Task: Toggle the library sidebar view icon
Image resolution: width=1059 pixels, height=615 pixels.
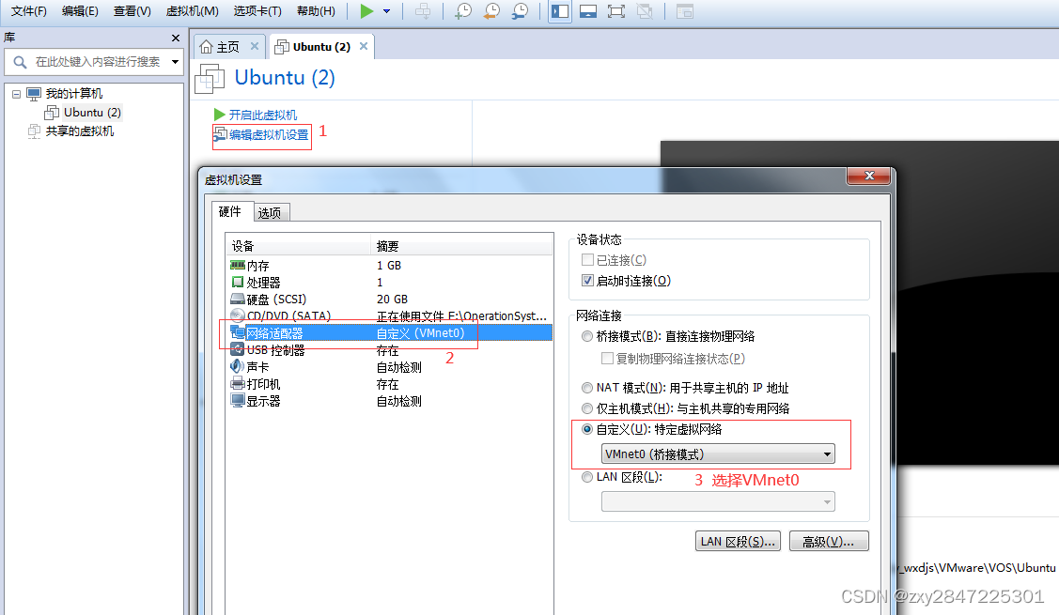Action: [x=560, y=11]
